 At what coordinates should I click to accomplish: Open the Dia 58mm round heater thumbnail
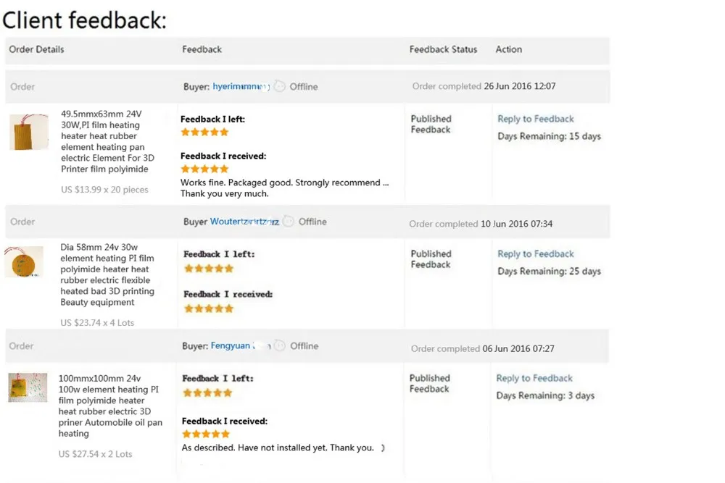(24, 261)
